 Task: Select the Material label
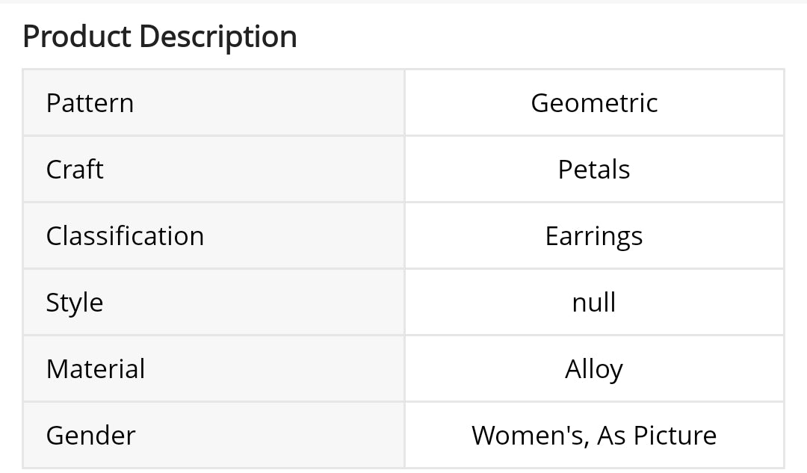pos(96,369)
